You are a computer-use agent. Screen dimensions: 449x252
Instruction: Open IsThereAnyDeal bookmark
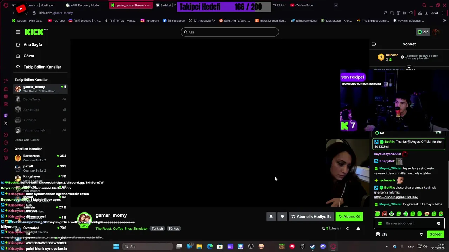tap(304, 21)
